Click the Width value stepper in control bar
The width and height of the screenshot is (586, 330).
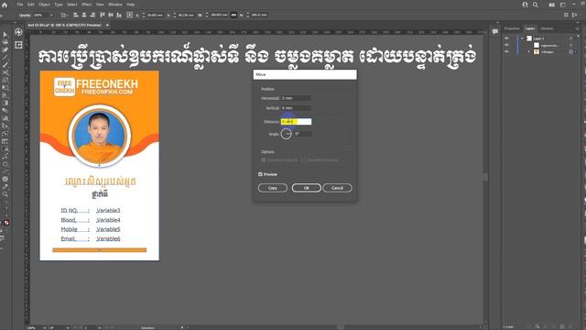[207, 15]
